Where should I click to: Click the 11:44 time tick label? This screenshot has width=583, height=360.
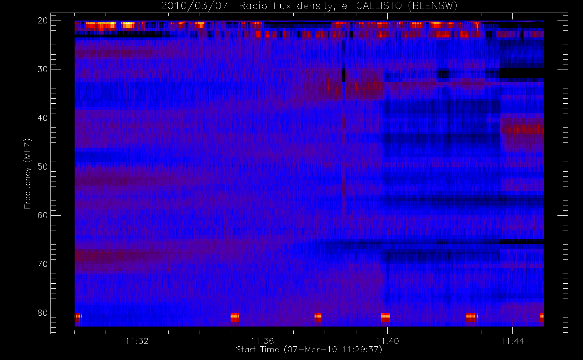point(512,341)
